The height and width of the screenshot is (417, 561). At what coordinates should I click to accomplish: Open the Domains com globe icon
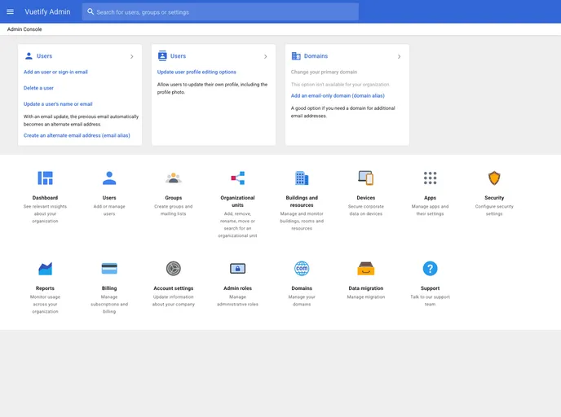(x=302, y=268)
